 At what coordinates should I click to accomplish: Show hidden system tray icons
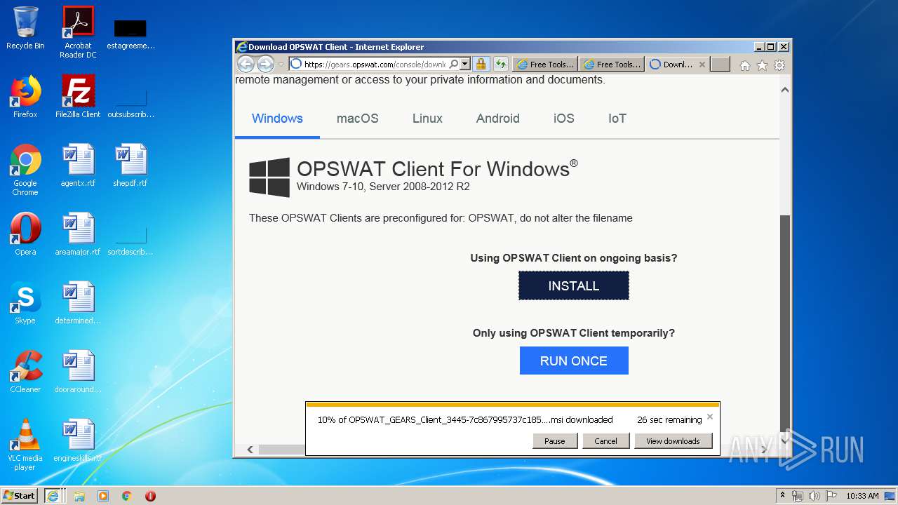782,496
